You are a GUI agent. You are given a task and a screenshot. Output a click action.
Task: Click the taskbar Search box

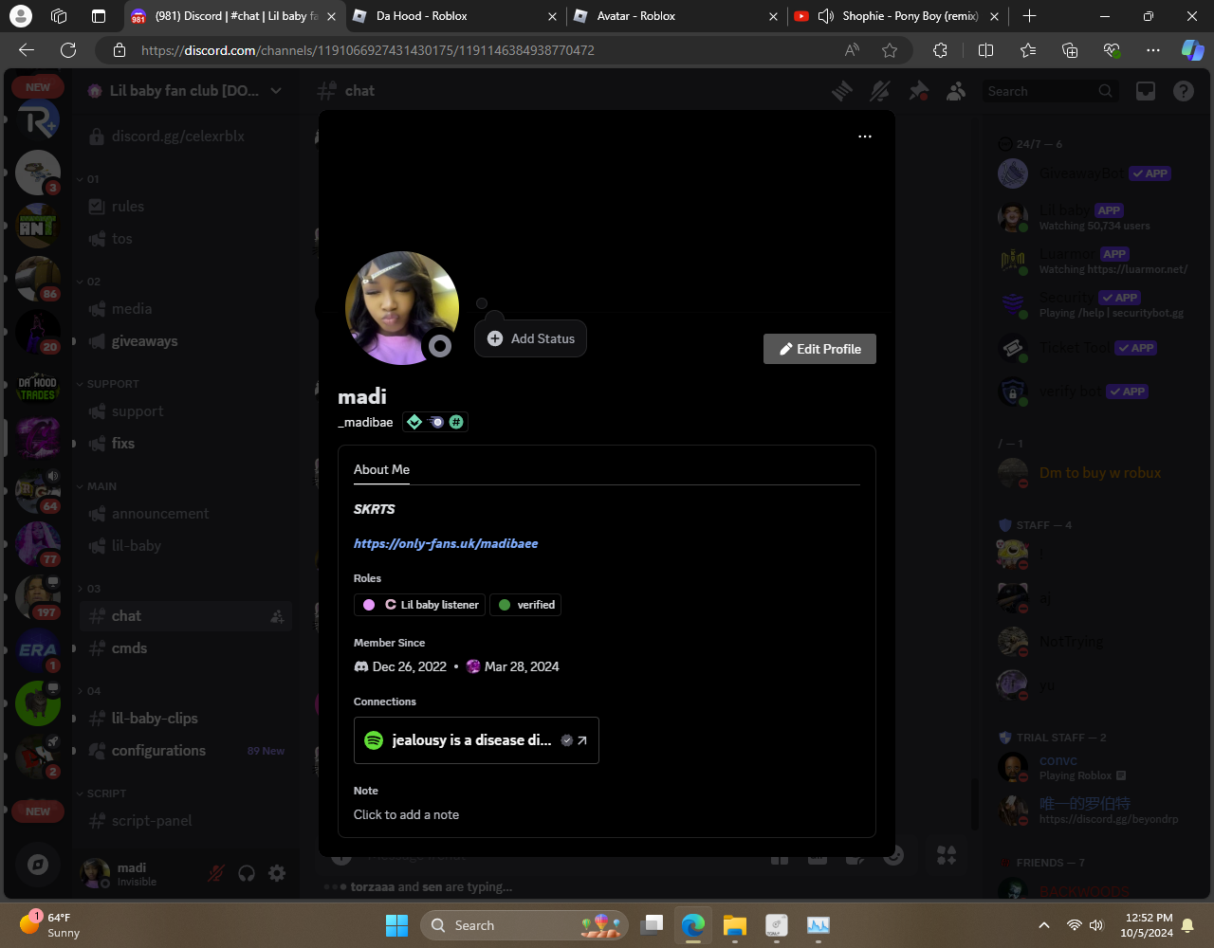pos(524,925)
